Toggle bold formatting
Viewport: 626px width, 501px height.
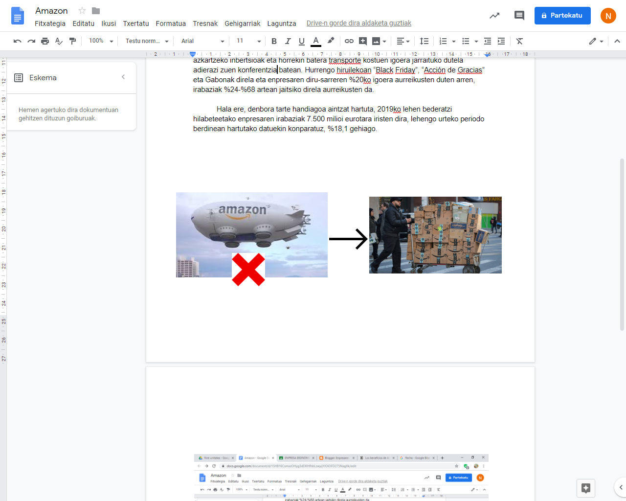coord(274,41)
